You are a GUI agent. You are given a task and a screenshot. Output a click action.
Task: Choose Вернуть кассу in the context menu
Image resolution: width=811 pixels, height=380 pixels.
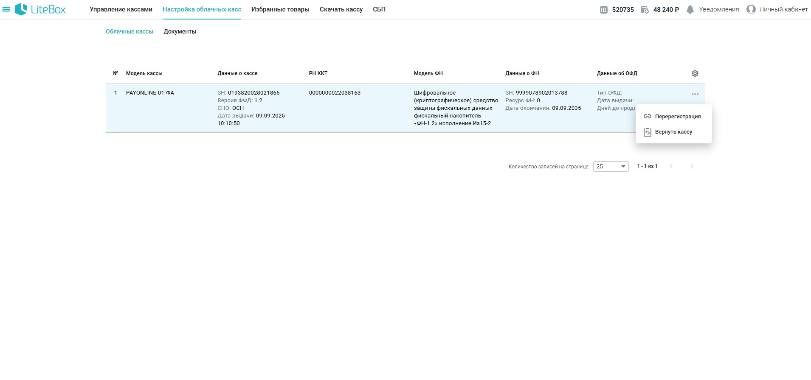(673, 132)
